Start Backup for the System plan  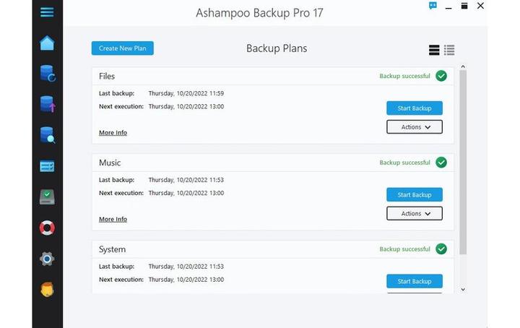(415, 281)
